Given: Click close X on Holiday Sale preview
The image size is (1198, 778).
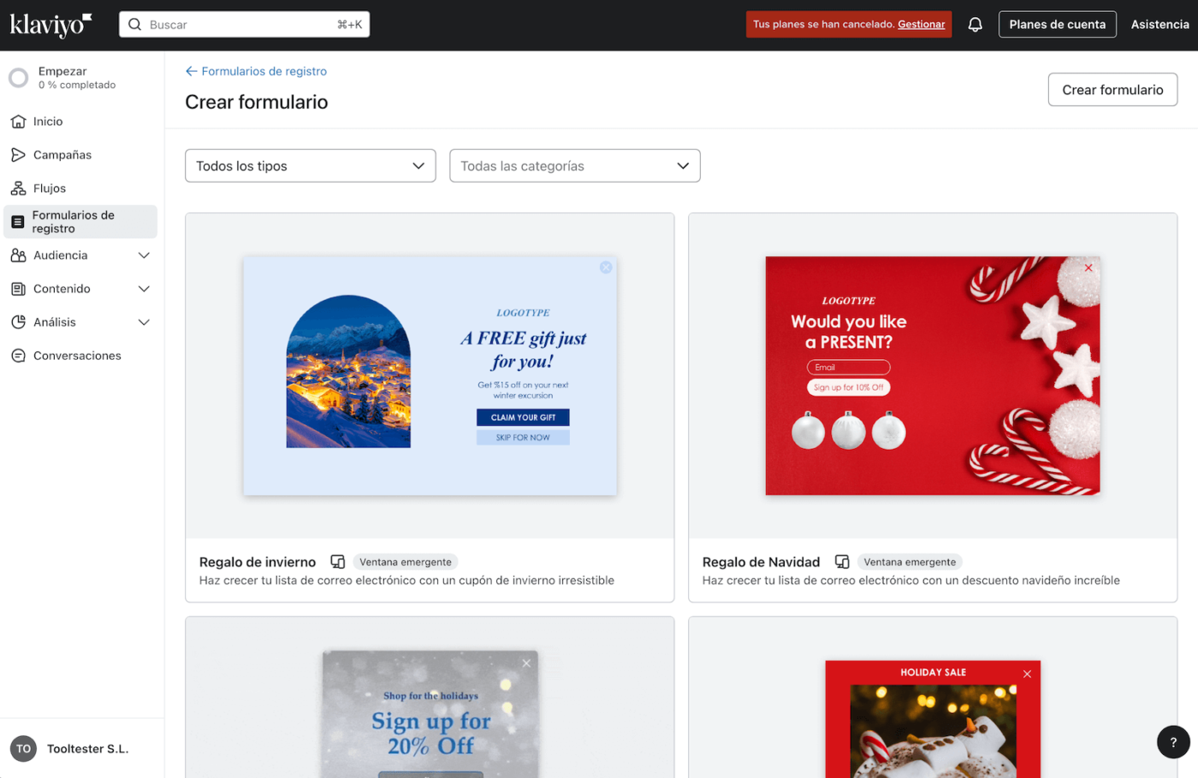Looking at the screenshot, I should click(x=1027, y=674).
